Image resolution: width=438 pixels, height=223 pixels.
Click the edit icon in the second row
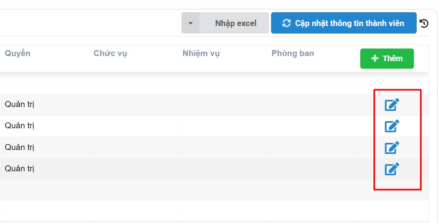click(x=392, y=126)
